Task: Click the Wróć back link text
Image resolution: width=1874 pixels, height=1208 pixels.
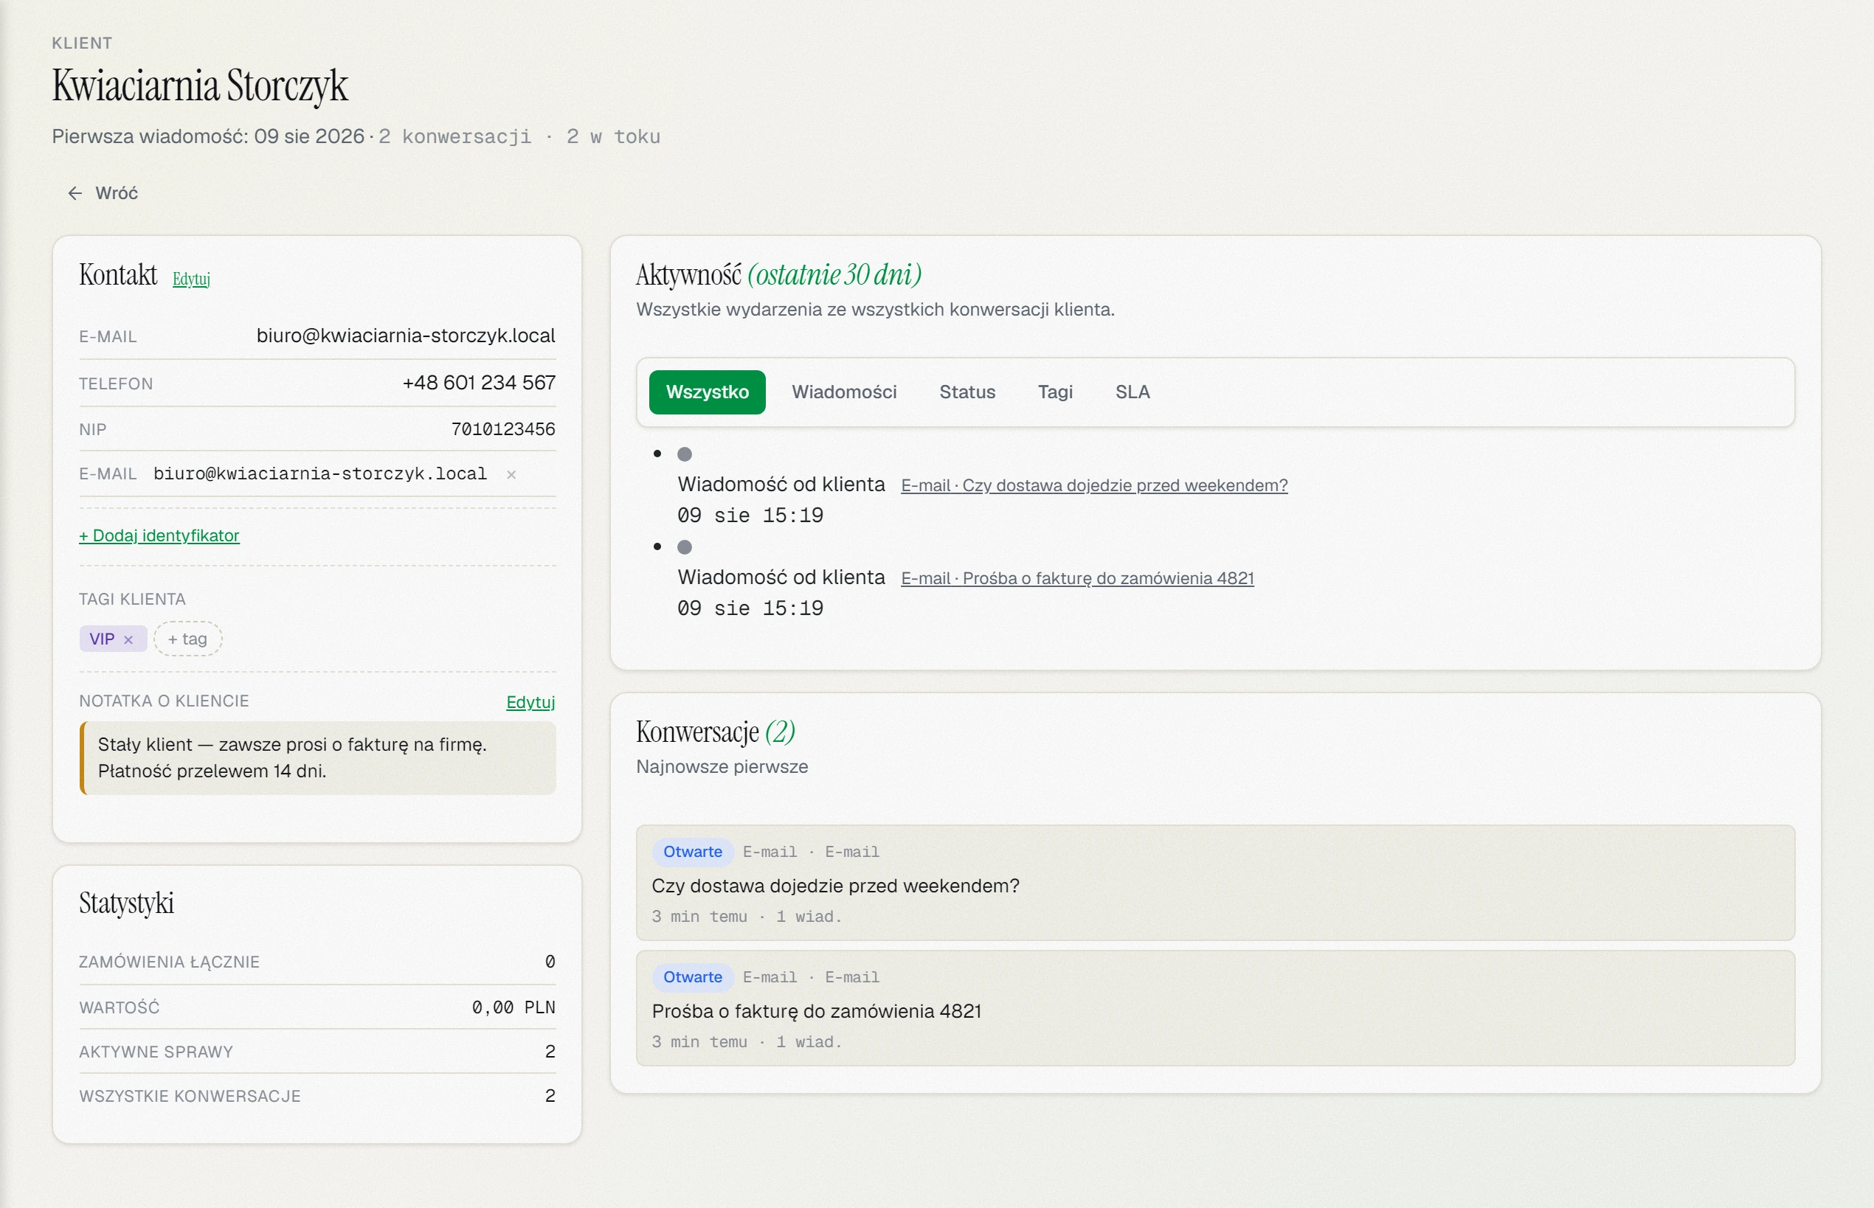Action: [x=117, y=193]
